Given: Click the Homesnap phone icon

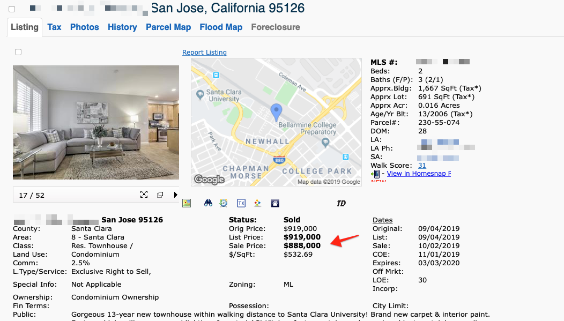Looking at the screenshot, I should 375,174.
